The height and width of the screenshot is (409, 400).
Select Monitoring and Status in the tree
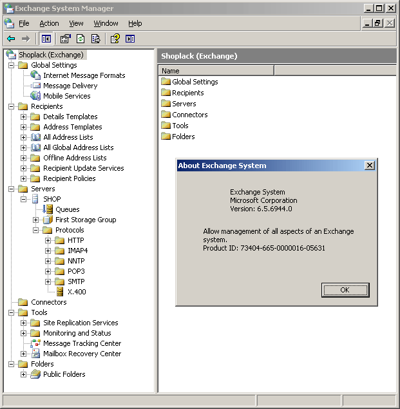77,333
